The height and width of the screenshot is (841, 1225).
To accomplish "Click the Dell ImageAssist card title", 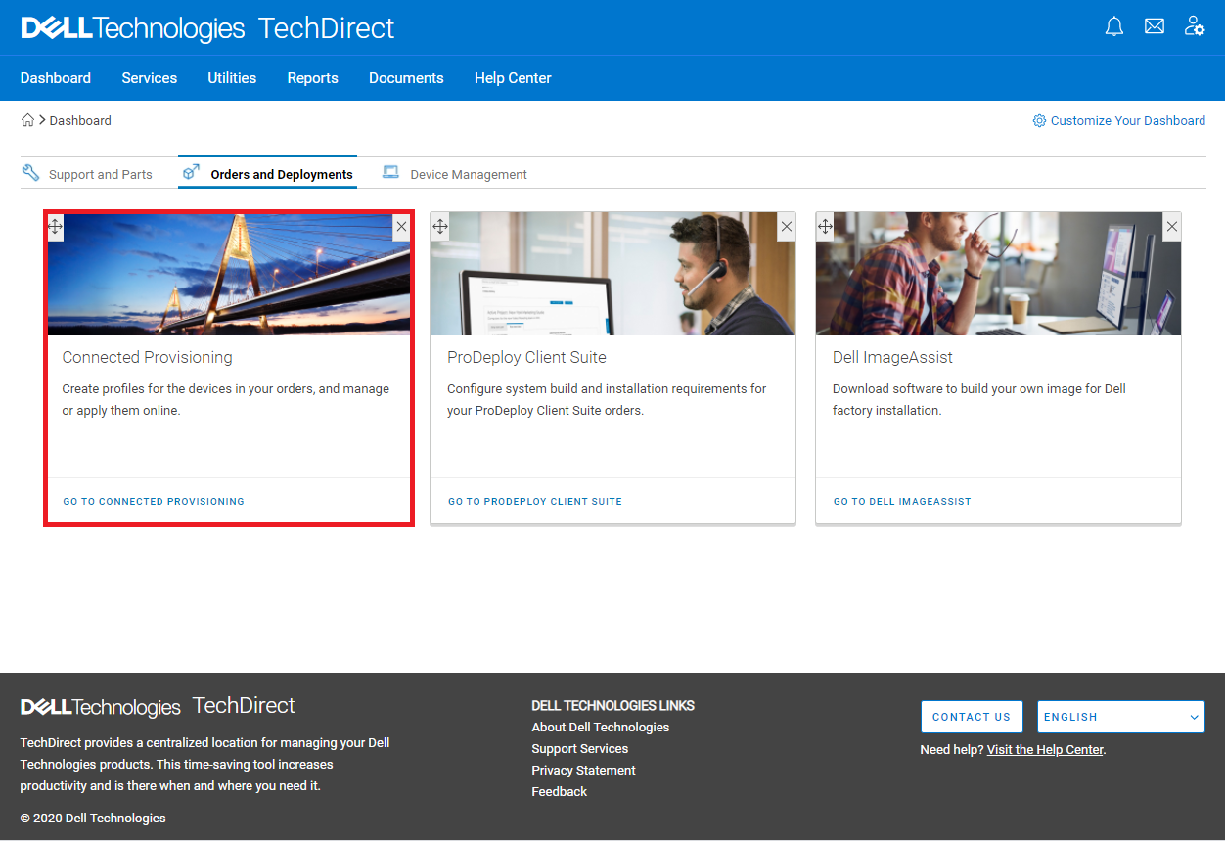I will [x=893, y=358].
